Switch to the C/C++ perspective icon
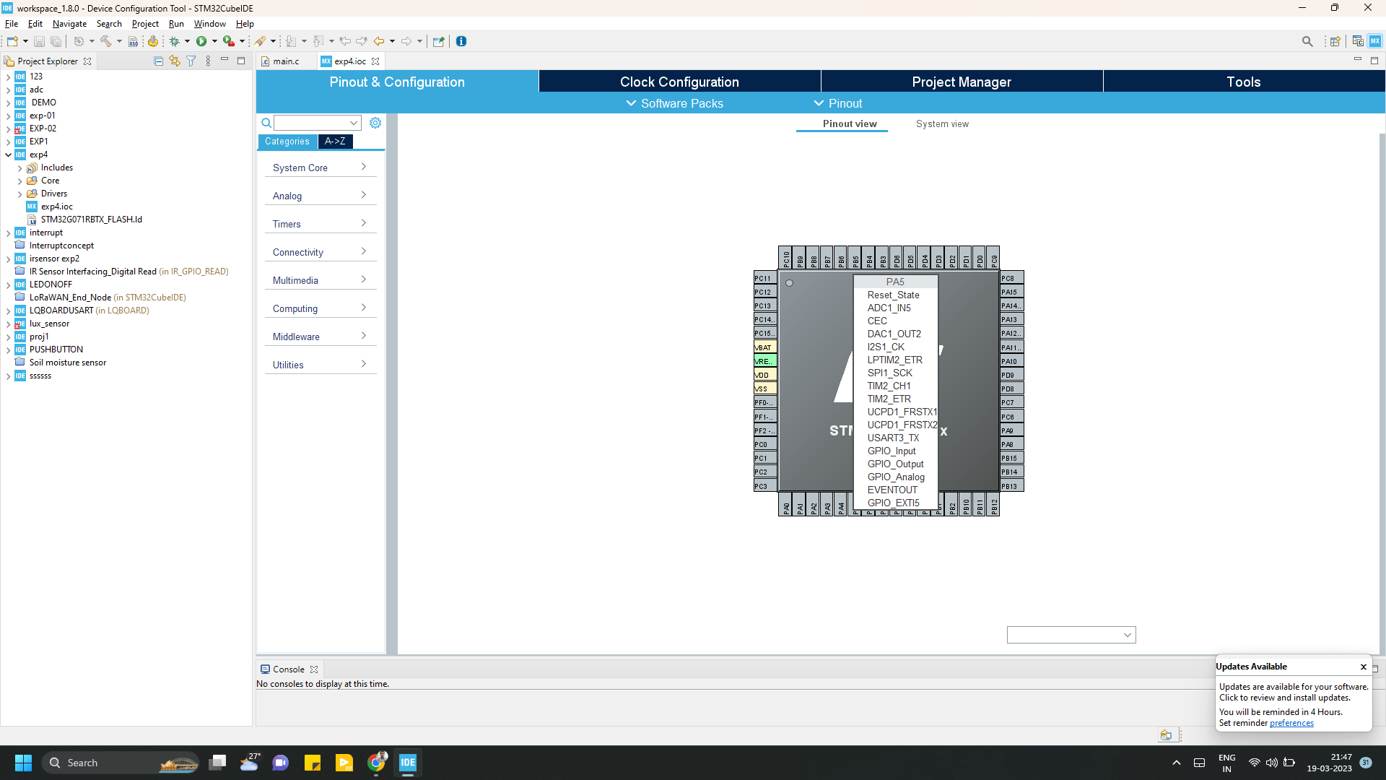The image size is (1386, 780). click(x=1358, y=41)
